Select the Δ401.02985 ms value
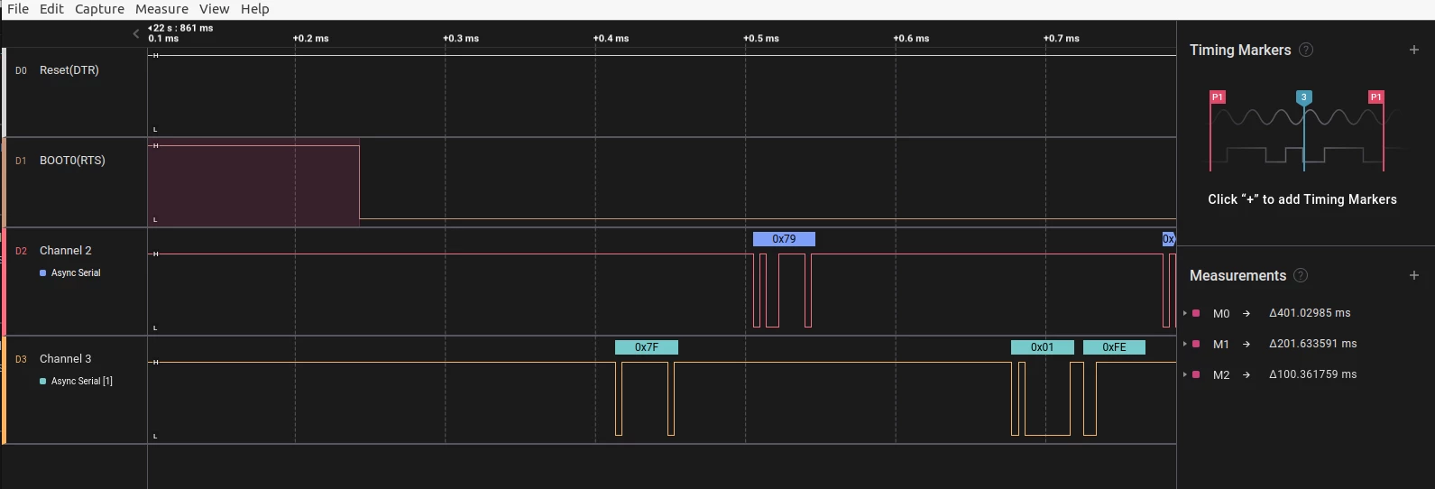1435x489 pixels. point(1310,313)
